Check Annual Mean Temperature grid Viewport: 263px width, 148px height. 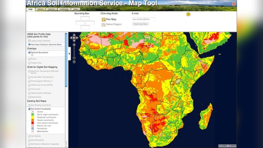pyautogui.click(x=29, y=77)
